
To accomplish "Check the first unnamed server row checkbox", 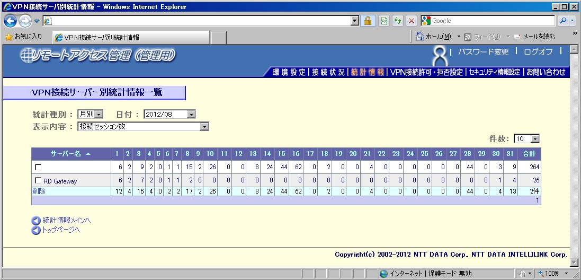I will (38, 167).
